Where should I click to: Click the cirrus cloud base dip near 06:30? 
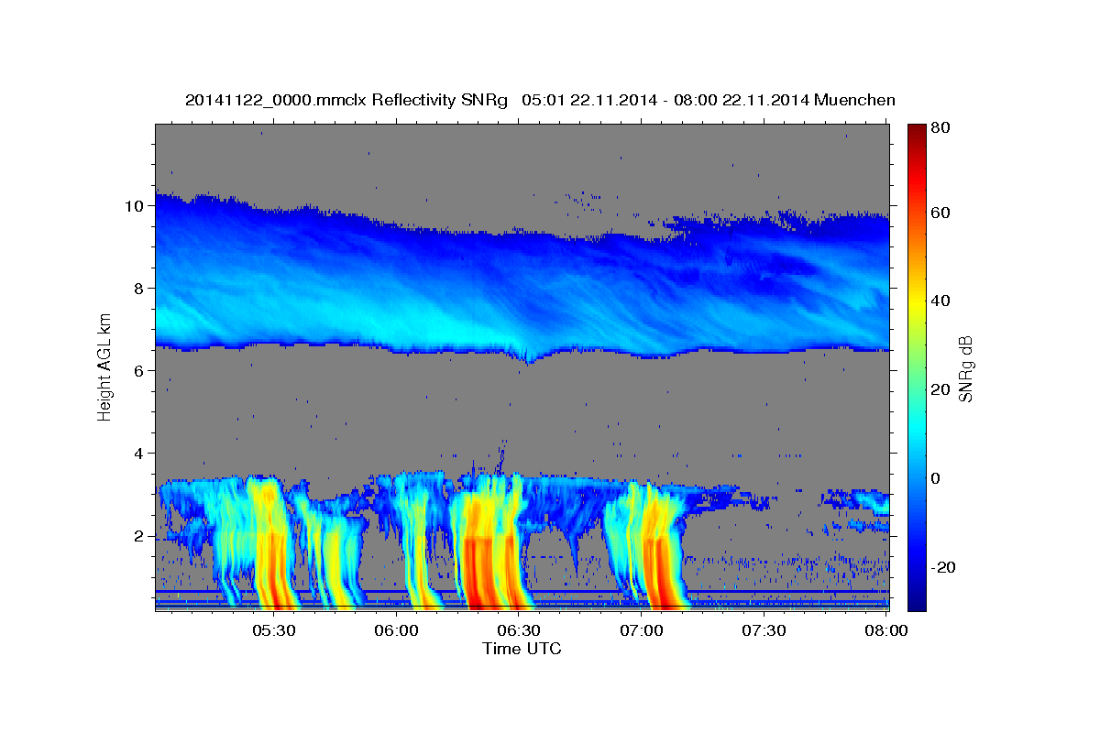528,358
